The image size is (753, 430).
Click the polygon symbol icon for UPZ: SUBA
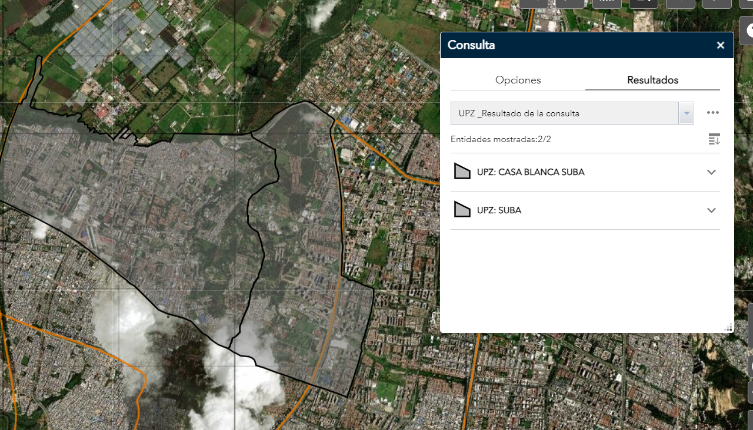coord(462,210)
